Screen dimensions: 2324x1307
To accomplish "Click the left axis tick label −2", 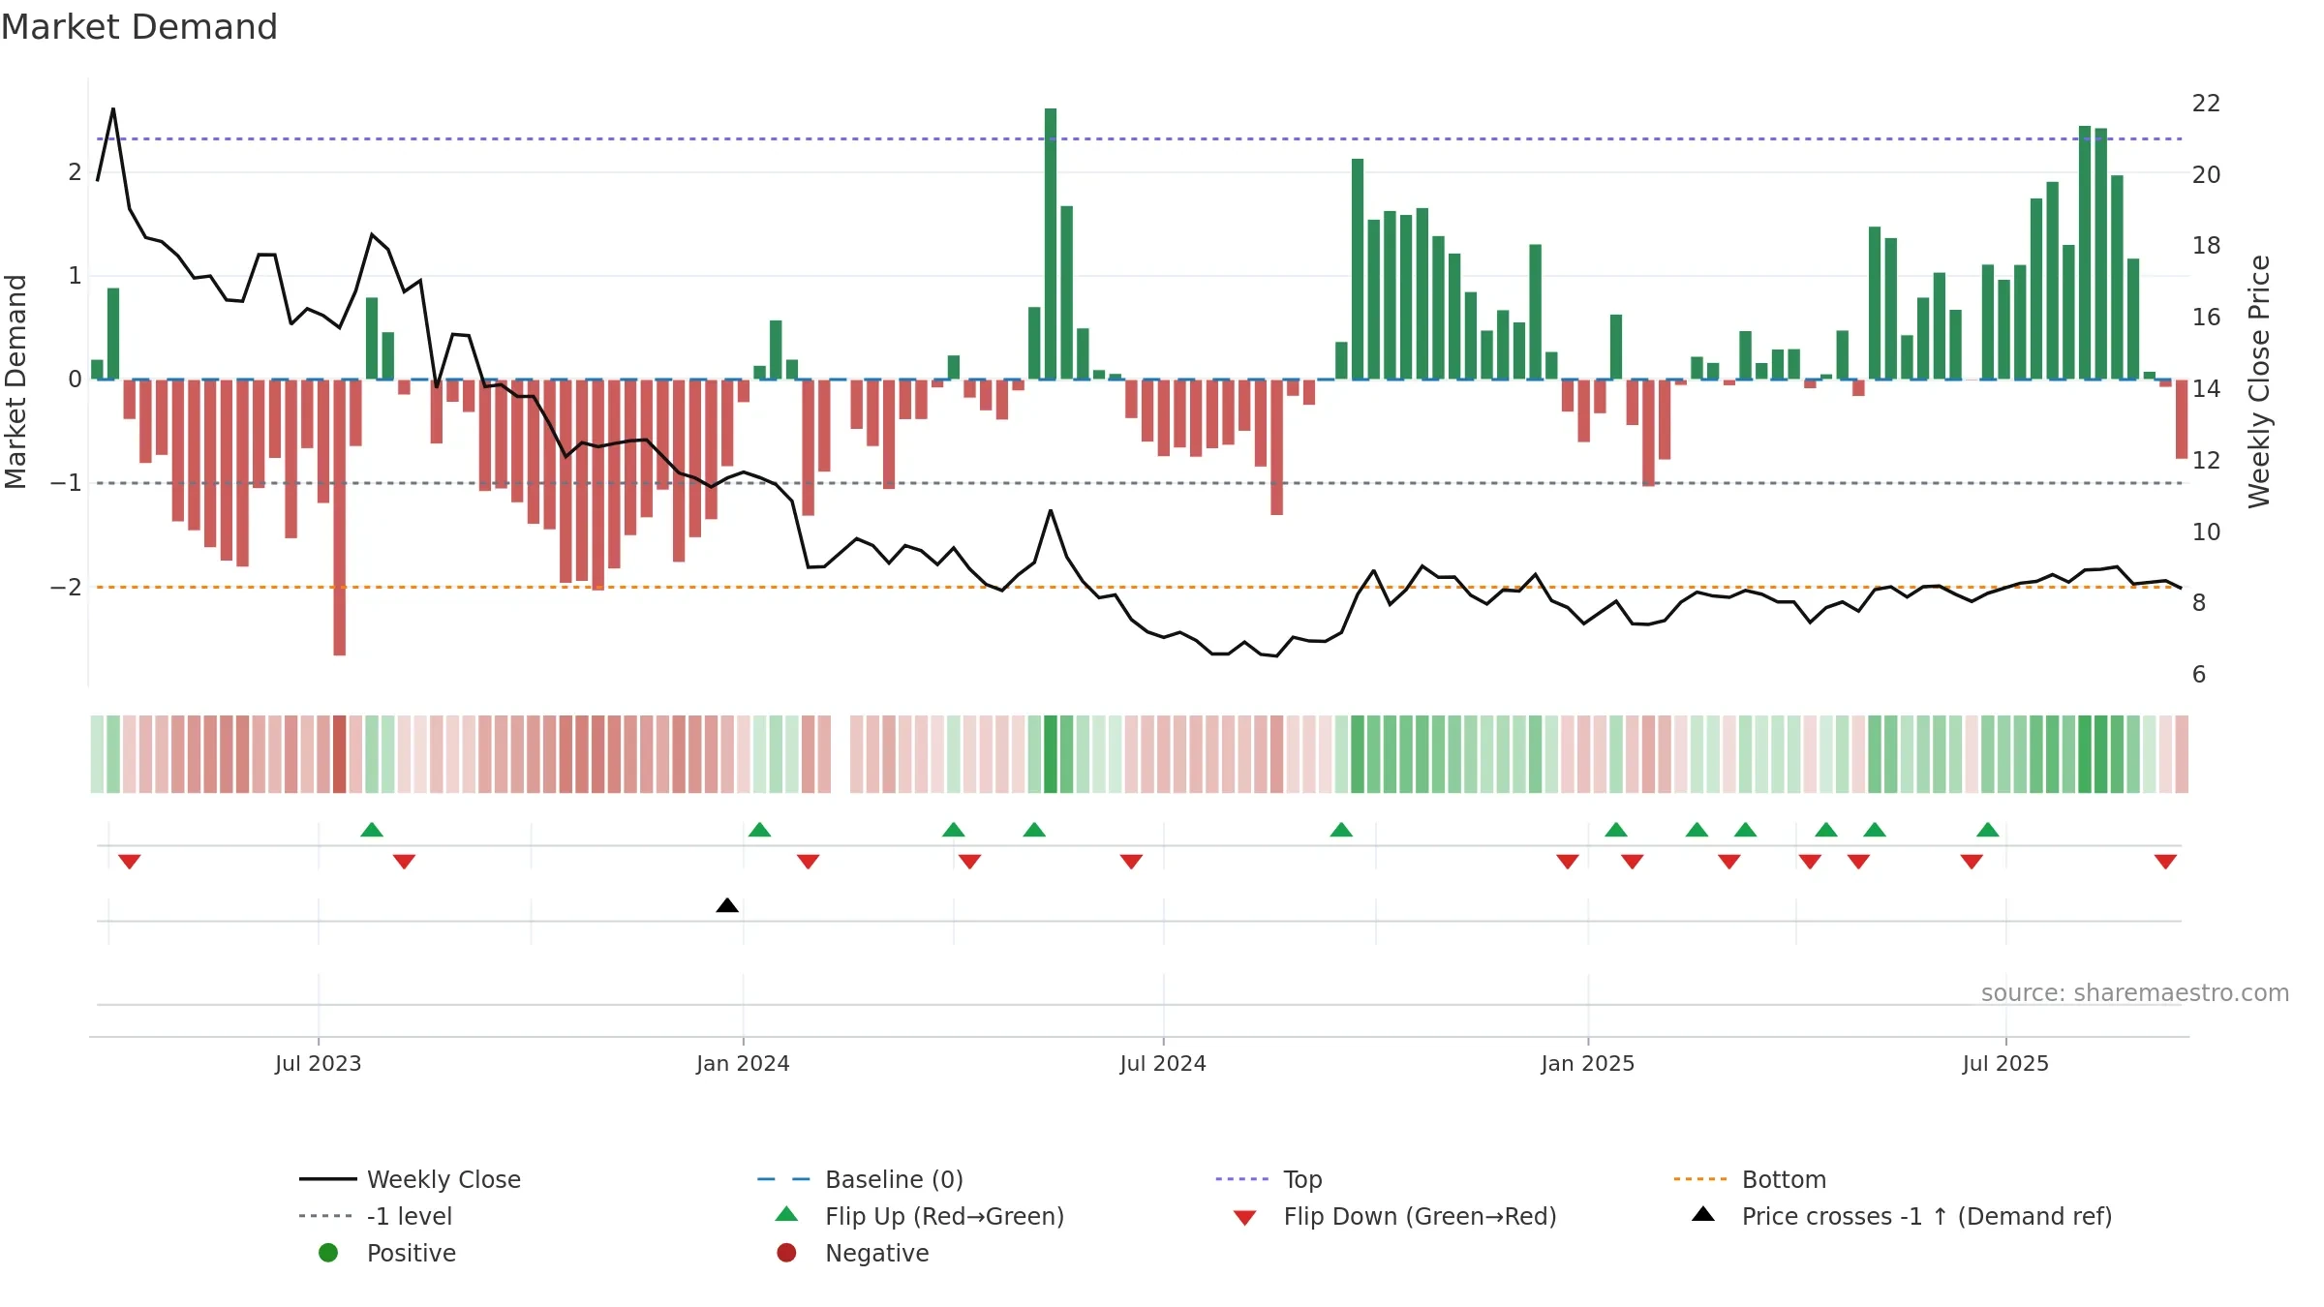I will [66, 587].
